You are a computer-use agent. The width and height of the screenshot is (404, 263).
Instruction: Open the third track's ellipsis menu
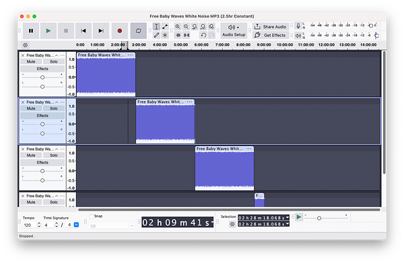(62, 149)
